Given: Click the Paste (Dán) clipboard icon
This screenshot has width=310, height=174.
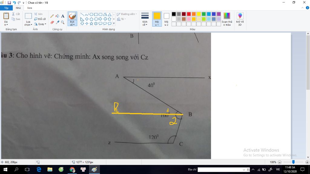Looking at the screenshot, I should pos(6,16).
